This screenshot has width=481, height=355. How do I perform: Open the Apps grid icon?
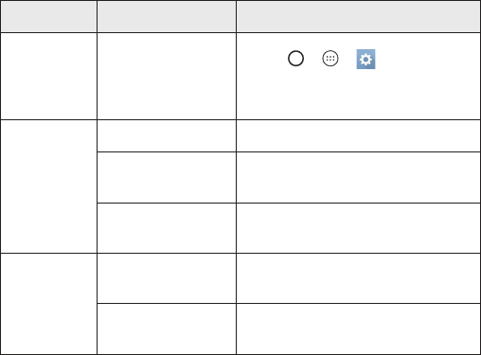(x=330, y=59)
